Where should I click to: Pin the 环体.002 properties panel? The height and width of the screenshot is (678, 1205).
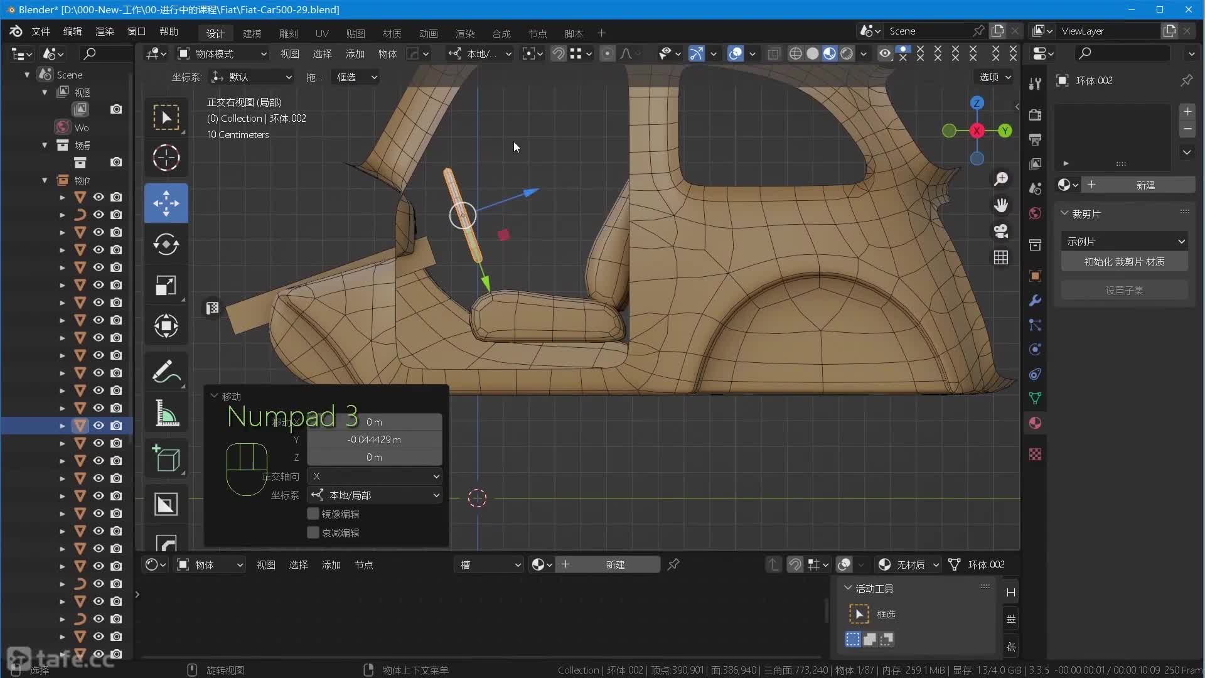1186,80
